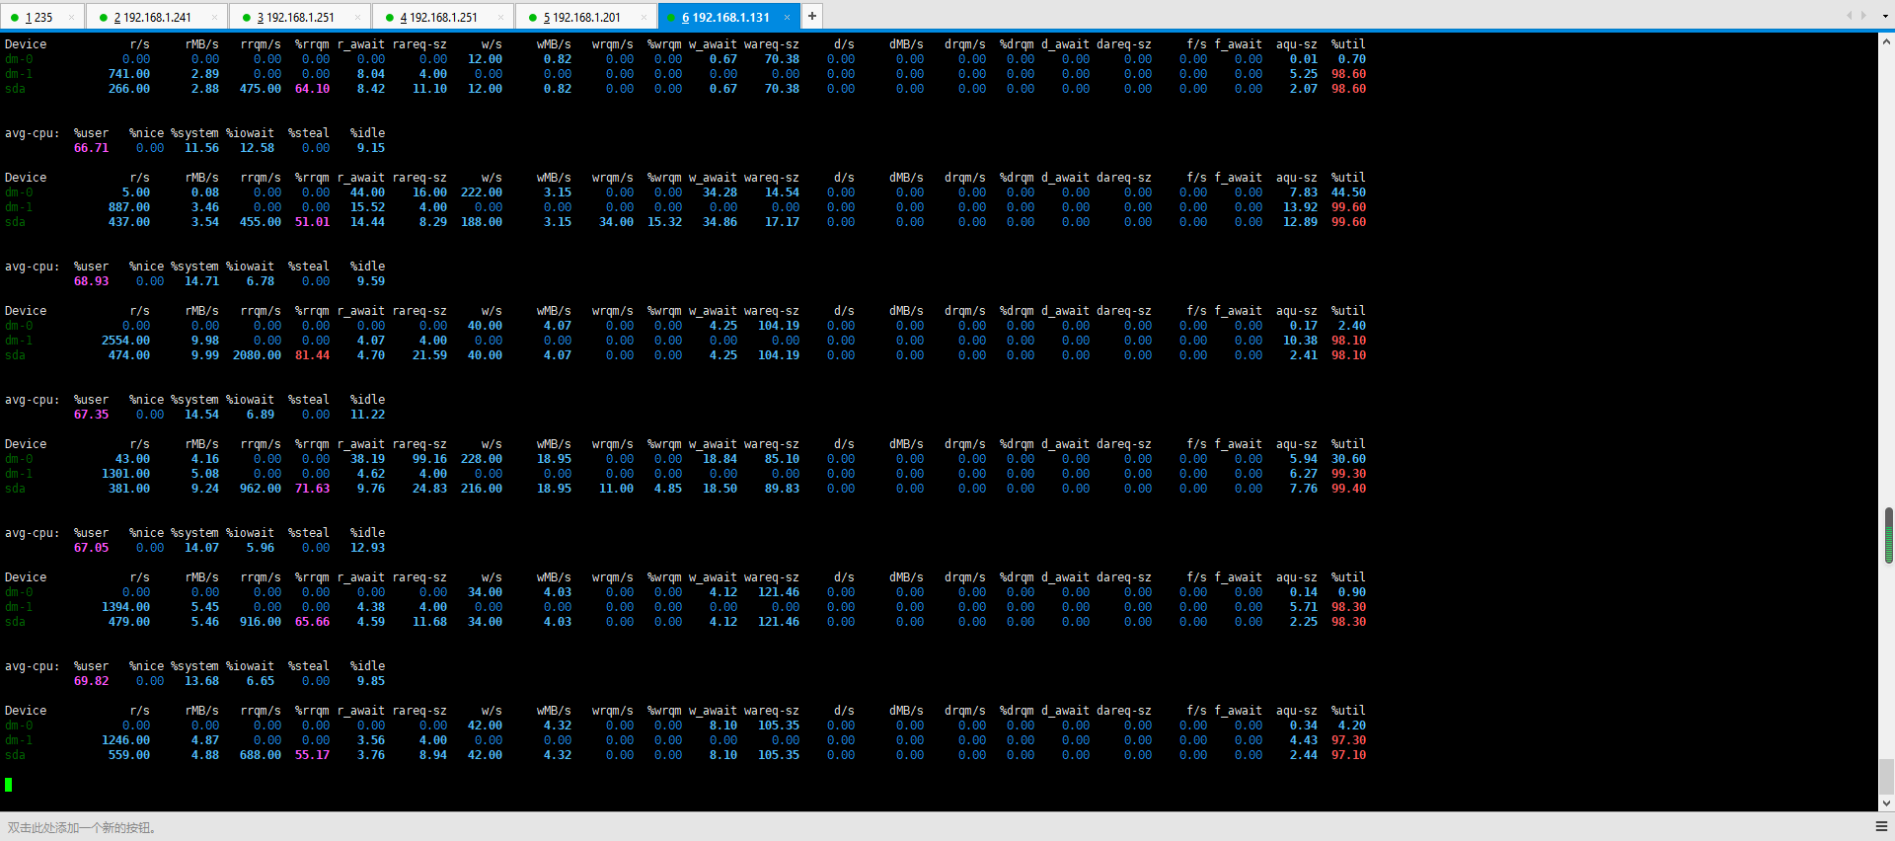Viewport: 1895px width, 841px height.
Task: Click the %iowait value 12.58
Action: [x=257, y=148]
